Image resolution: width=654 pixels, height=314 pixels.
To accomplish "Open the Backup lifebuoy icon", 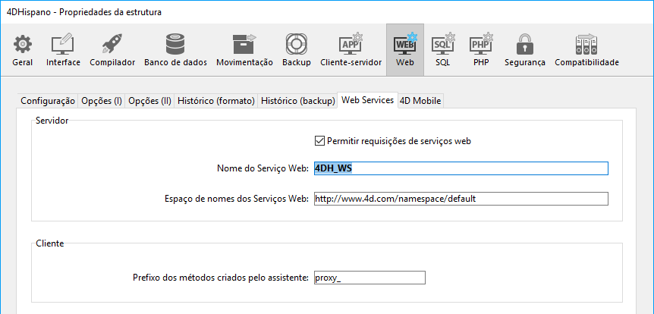I will pos(297,46).
